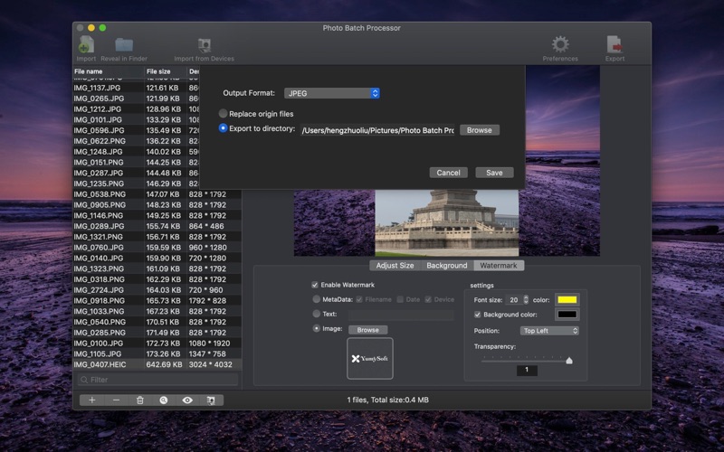Click the Import toolbar icon

[x=86, y=44]
